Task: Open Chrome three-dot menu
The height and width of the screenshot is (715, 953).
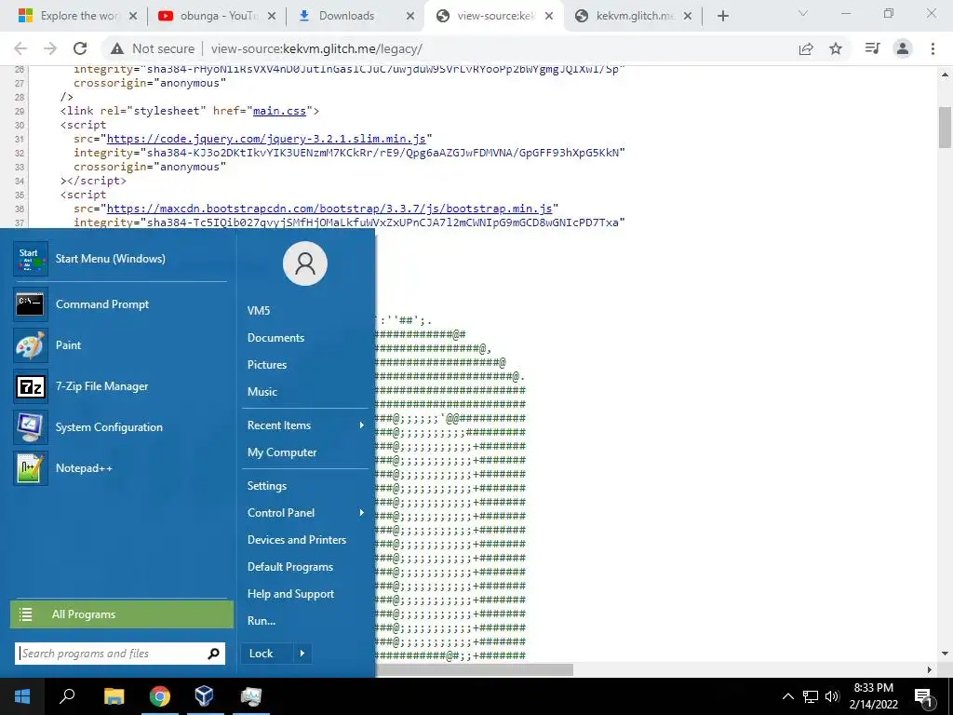Action: (933, 48)
